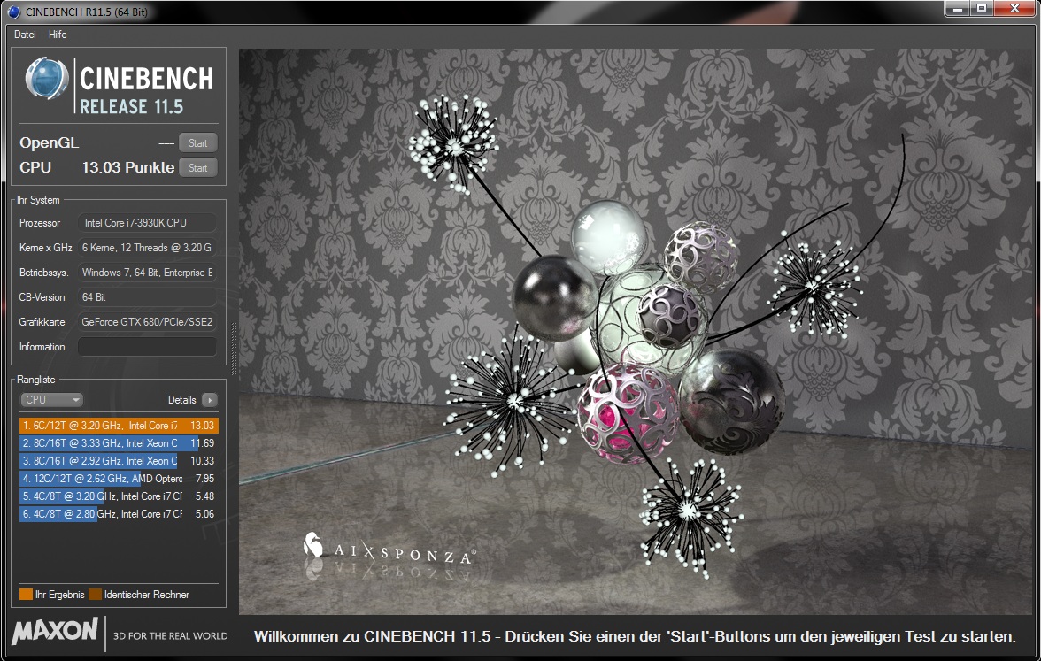Click the Cinebench globe logo icon

coord(46,78)
